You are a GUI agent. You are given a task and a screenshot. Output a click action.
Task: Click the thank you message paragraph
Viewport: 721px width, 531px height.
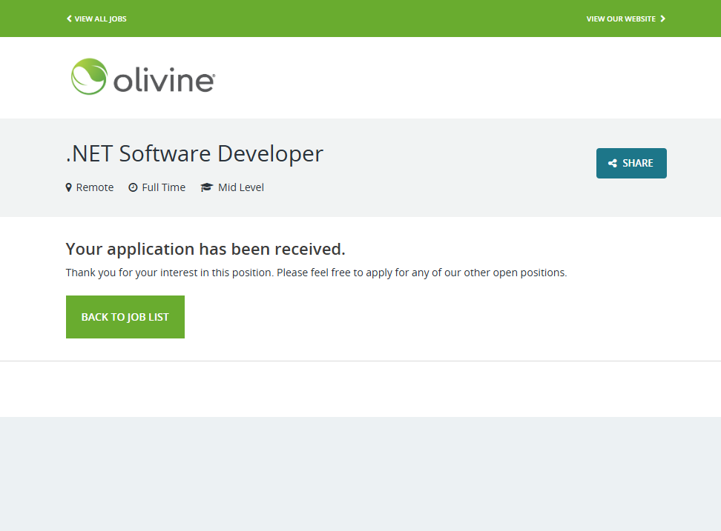tap(316, 273)
